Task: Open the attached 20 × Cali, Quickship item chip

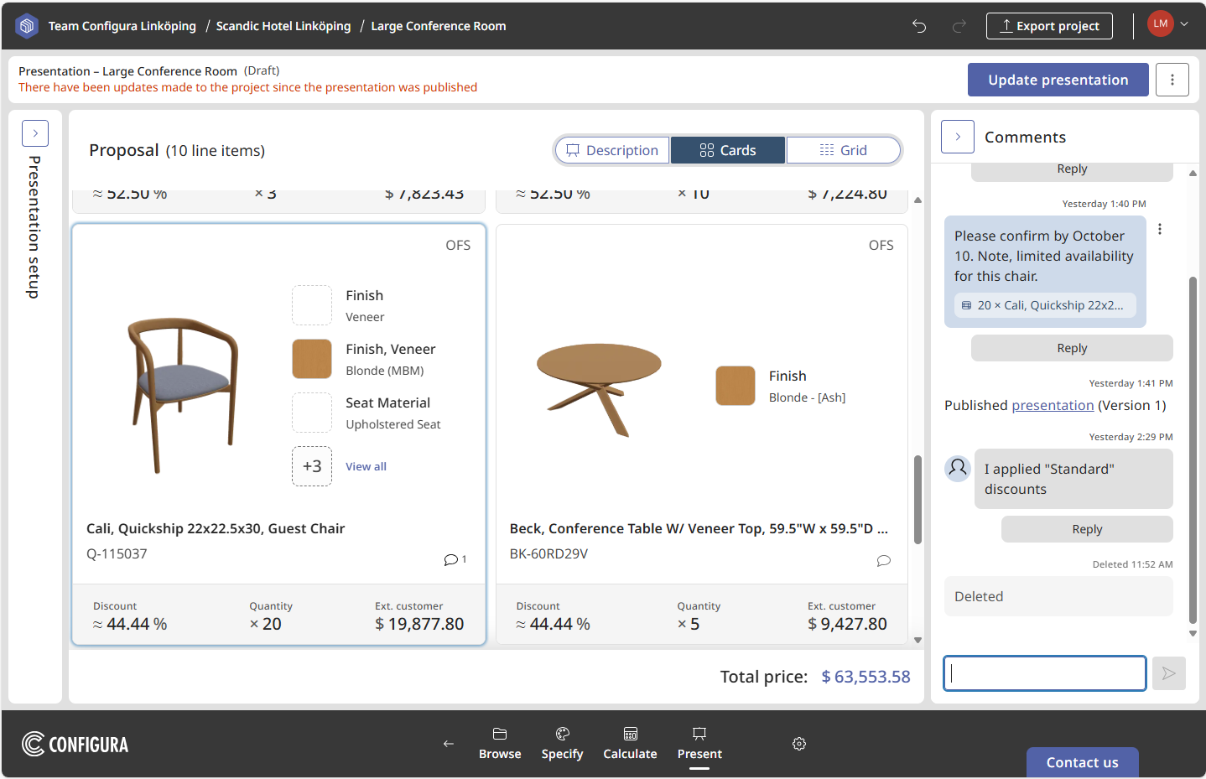Action: coord(1045,305)
